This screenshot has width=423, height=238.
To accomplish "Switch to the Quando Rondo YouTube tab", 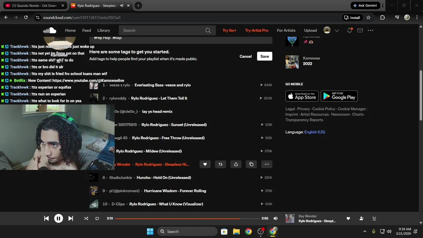I will pos(34,6).
